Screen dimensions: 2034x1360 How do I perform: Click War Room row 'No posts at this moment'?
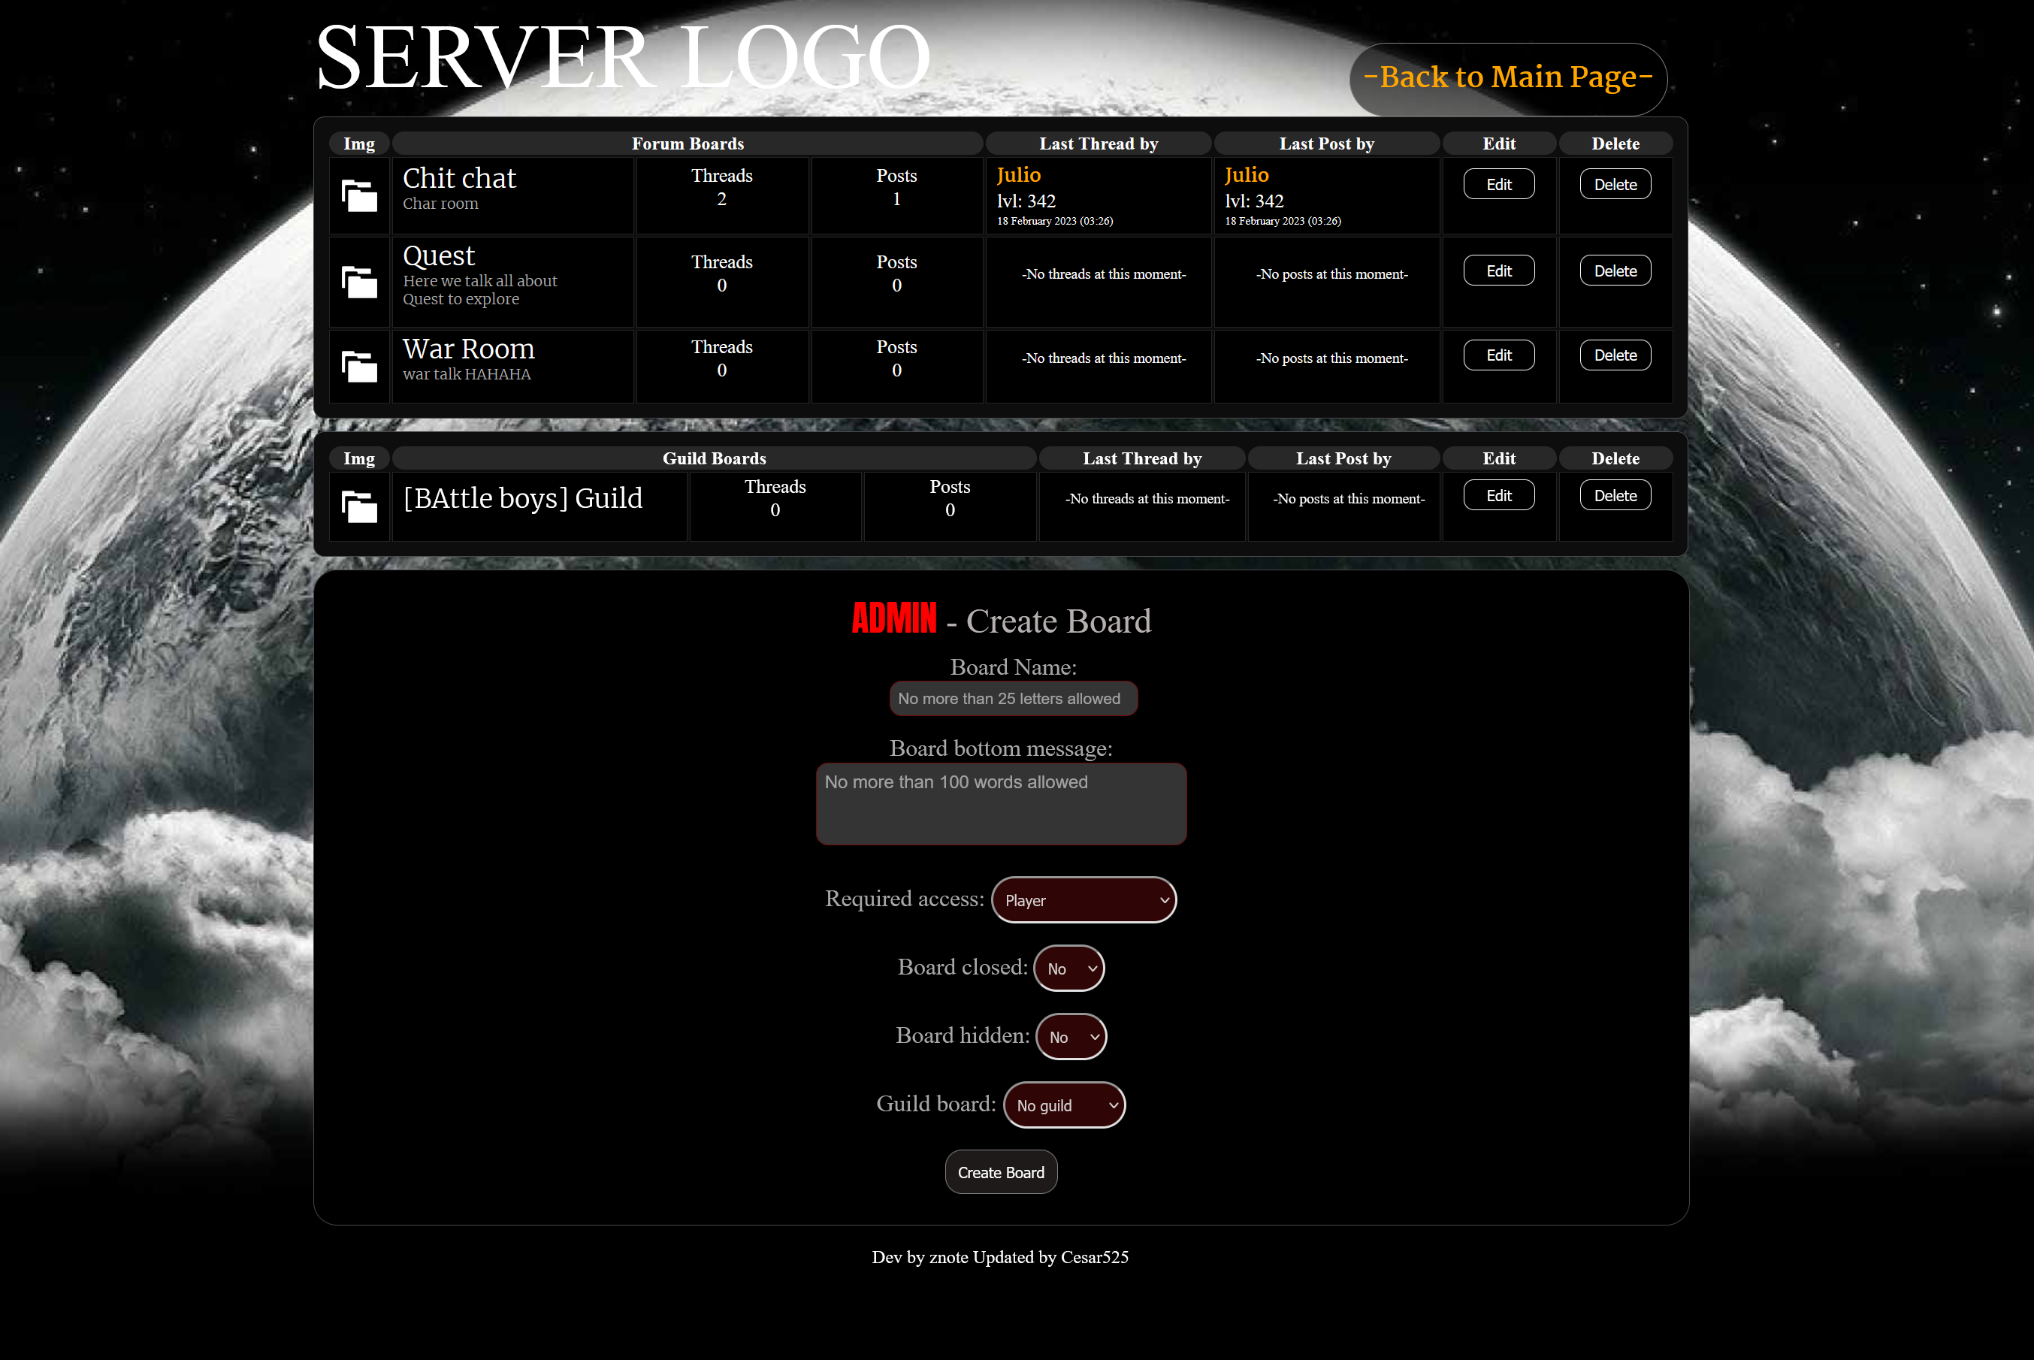pos(1331,358)
